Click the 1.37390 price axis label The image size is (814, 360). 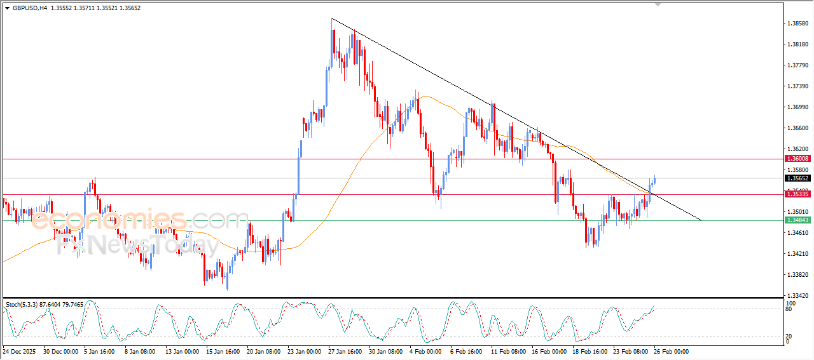tap(797, 86)
